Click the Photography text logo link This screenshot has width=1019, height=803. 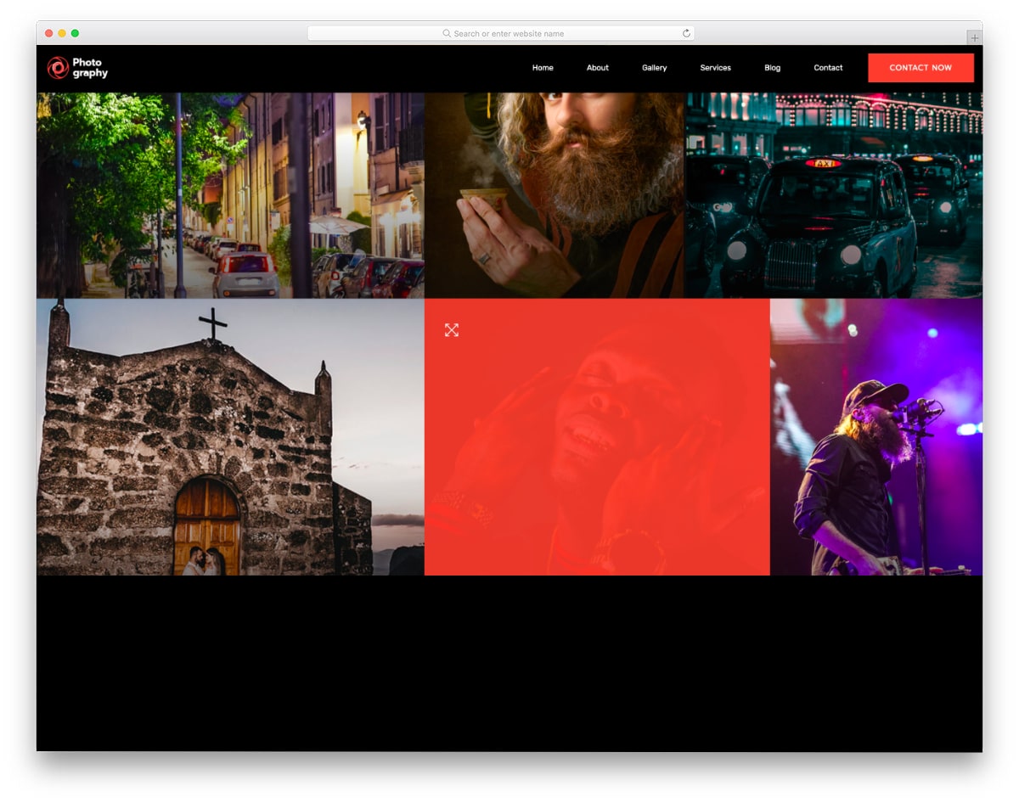pyautogui.click(x=89, y=68)
